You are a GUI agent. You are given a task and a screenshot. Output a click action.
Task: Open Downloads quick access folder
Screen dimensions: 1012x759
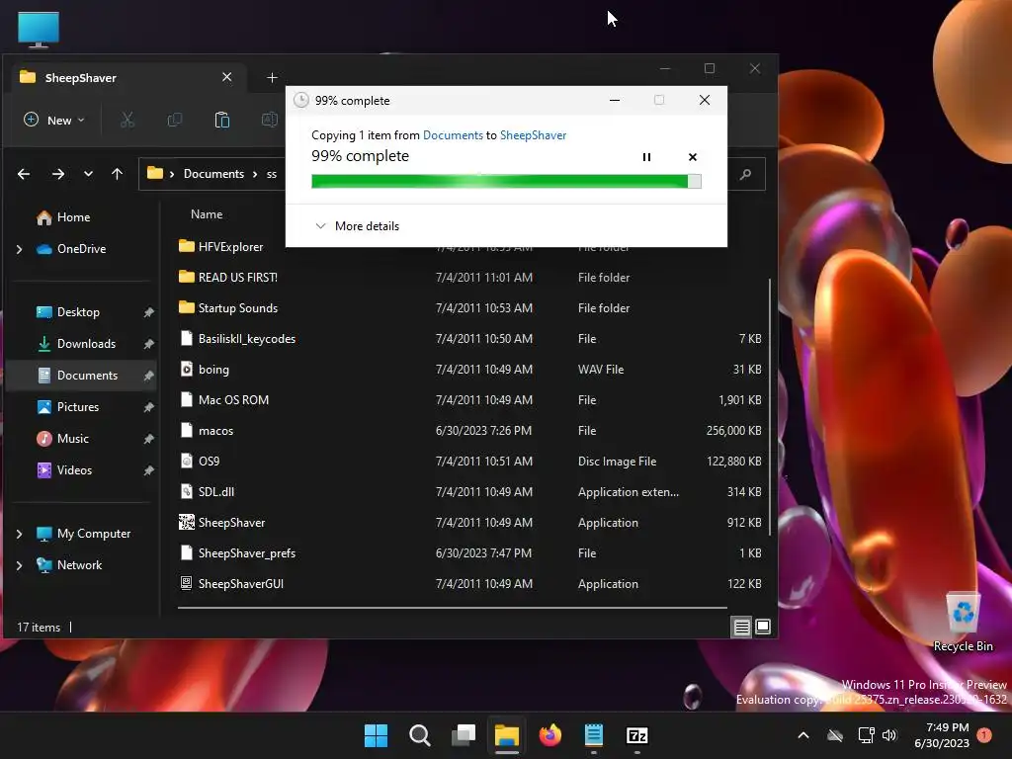click(x=77, y=344)
